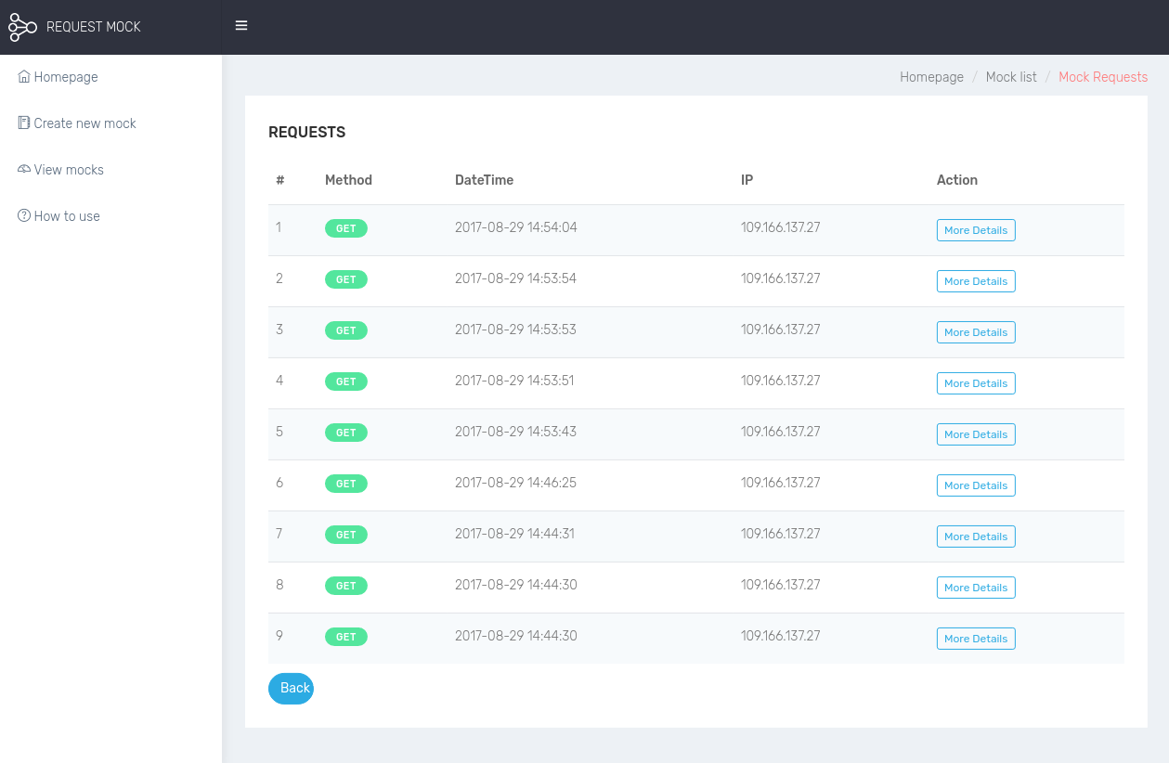
Task: Click IP 109.166.137.27 in row 6
Action: pyautogui.click(x=781, y=483)
